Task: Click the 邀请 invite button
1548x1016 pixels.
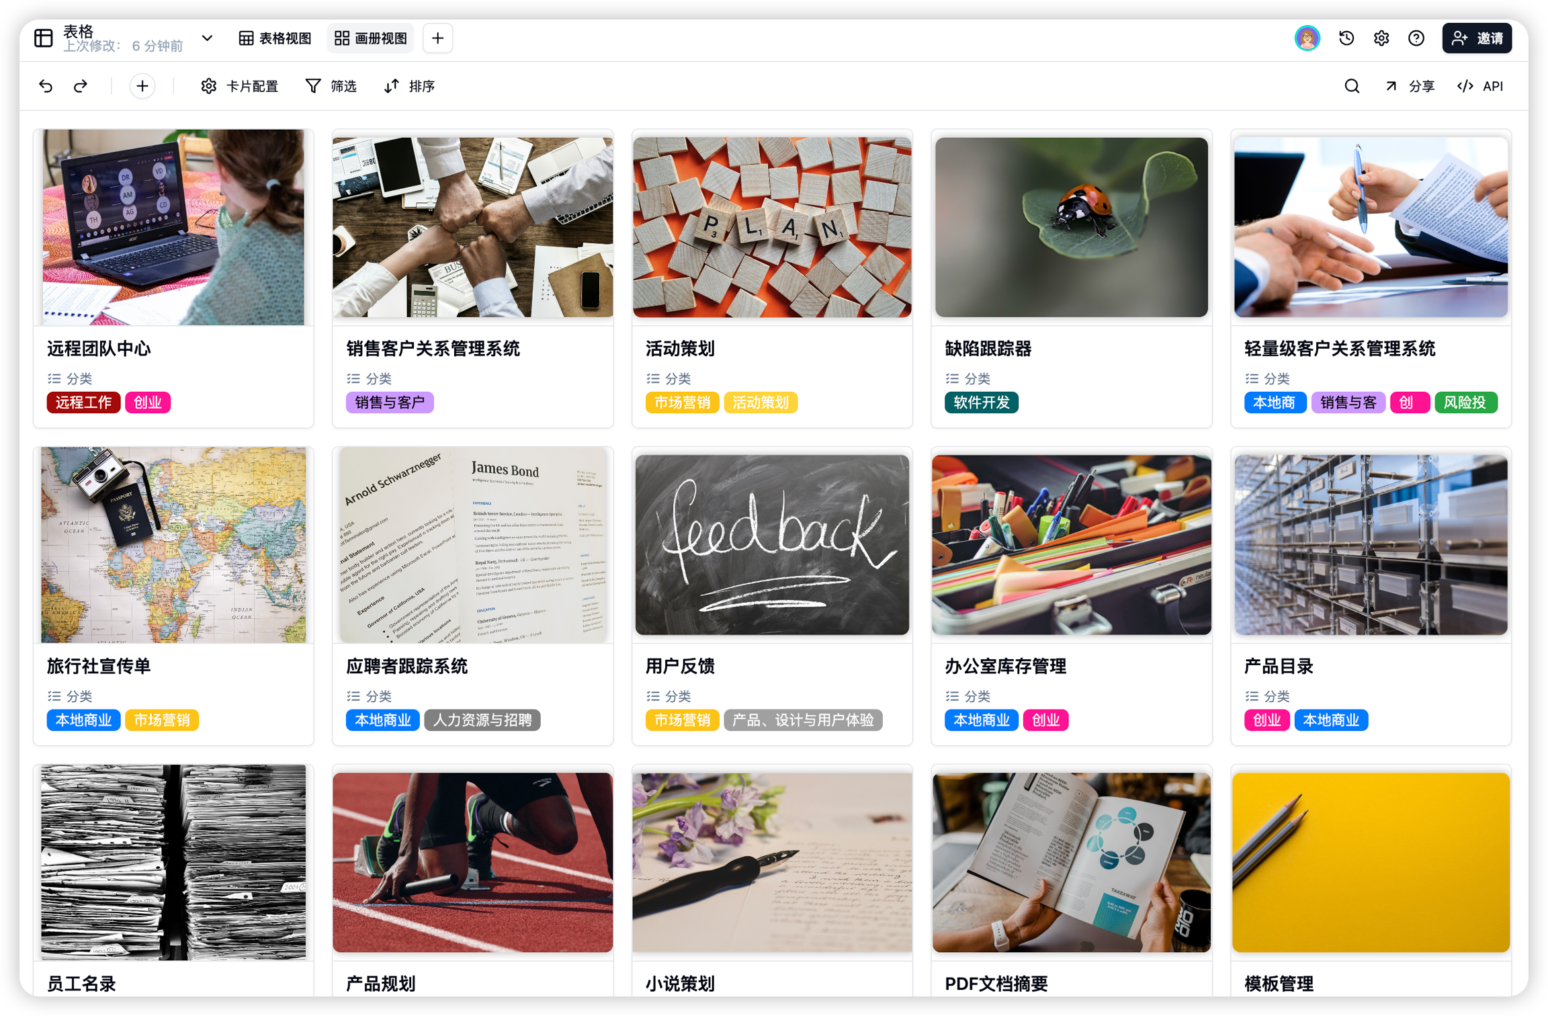Action: pos(1477,38)
